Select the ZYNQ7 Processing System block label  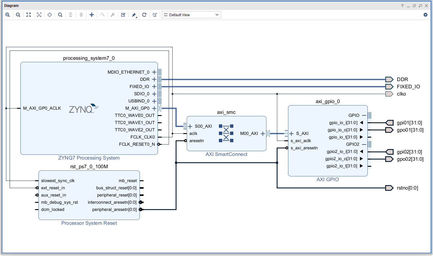point(89,158)
